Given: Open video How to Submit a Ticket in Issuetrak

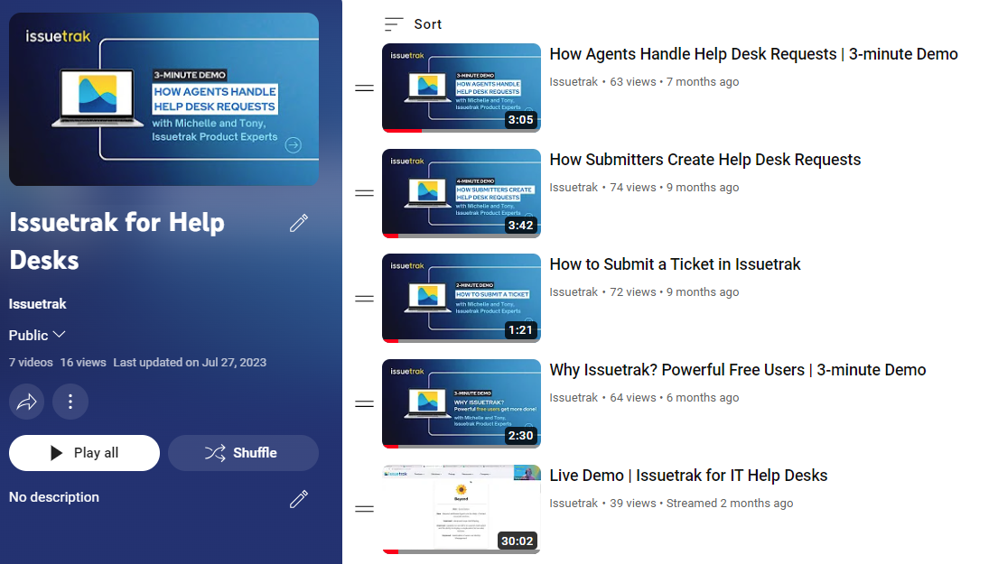Looking at the screenshot, I should coord(675,264).
